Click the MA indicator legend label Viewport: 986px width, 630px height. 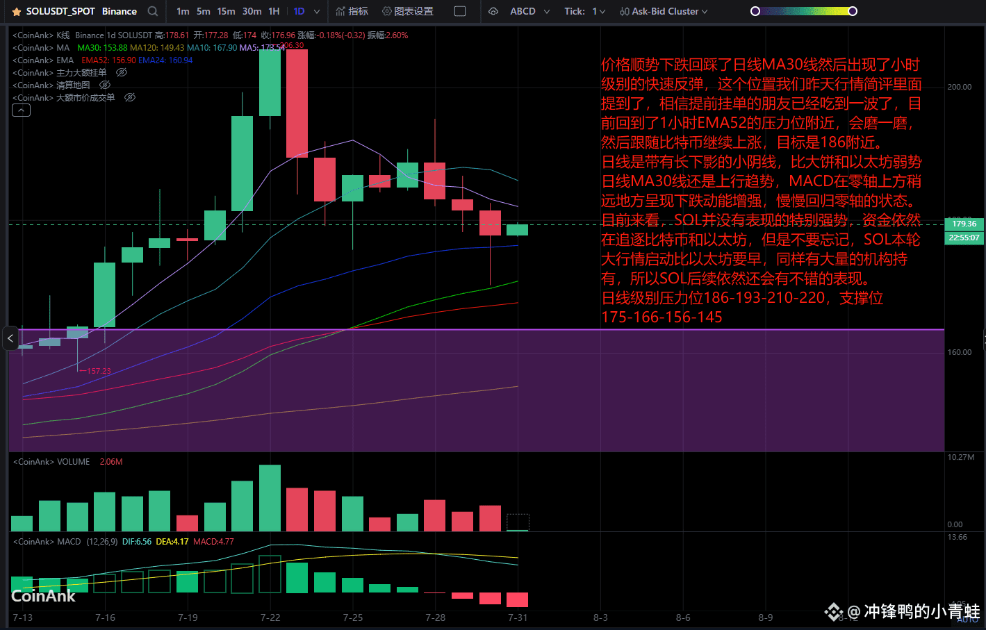pos(63,47)
